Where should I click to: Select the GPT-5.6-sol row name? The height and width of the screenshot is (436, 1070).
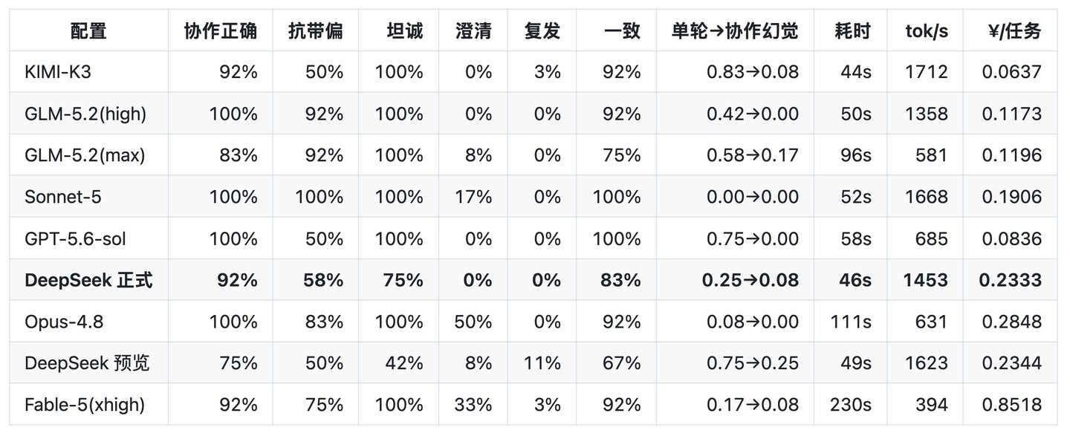tap(71, 238)
